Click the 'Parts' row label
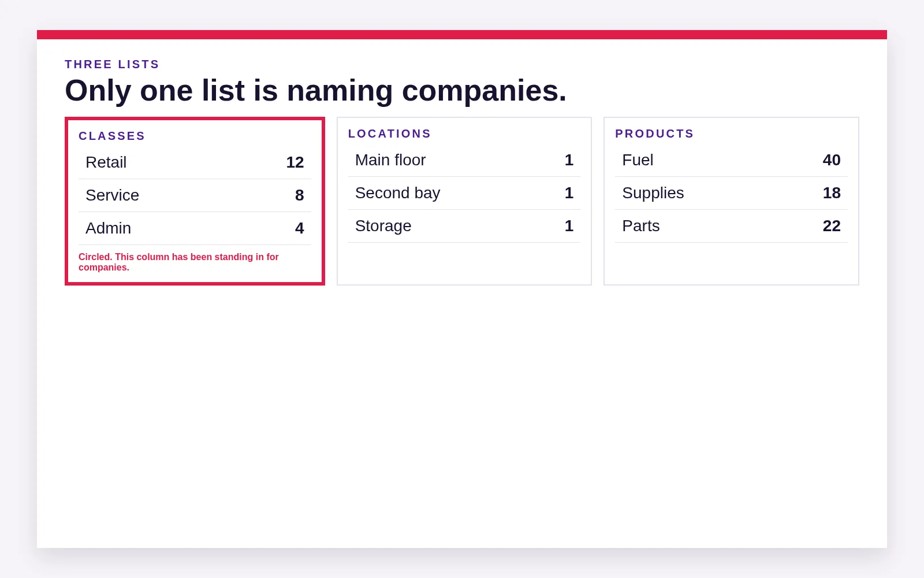This screenshot has height=578, width=924. pyautogui.click(x=640, y=226)
